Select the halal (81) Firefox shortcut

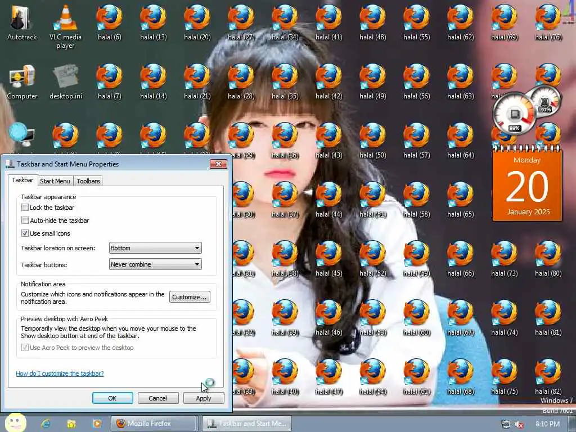pyautogui.click(x=548, y=318)
